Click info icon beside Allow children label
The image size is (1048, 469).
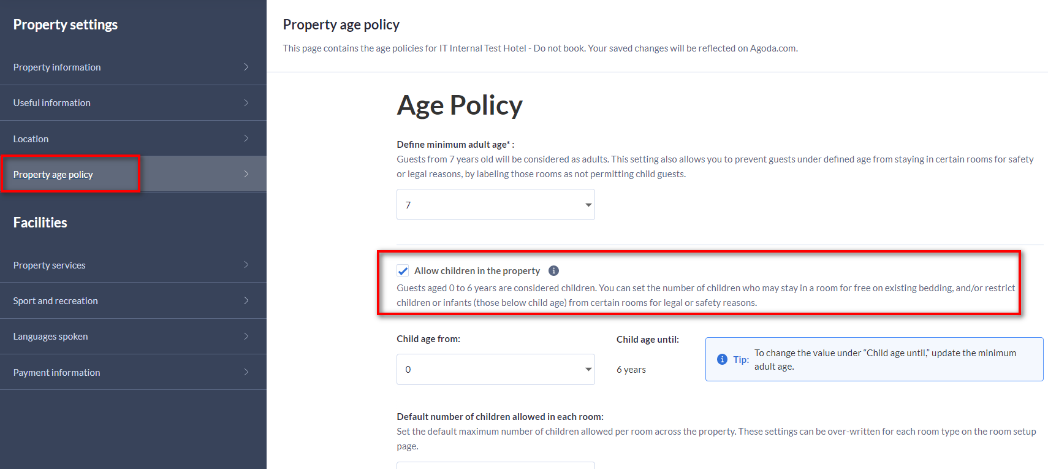553,270
